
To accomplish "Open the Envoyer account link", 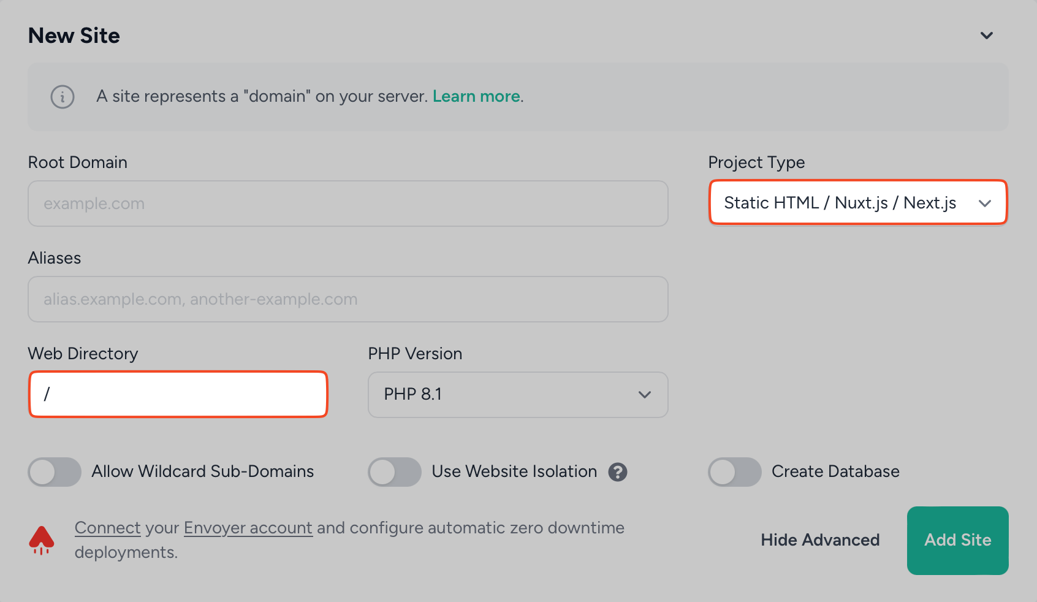I will point(248,527).
